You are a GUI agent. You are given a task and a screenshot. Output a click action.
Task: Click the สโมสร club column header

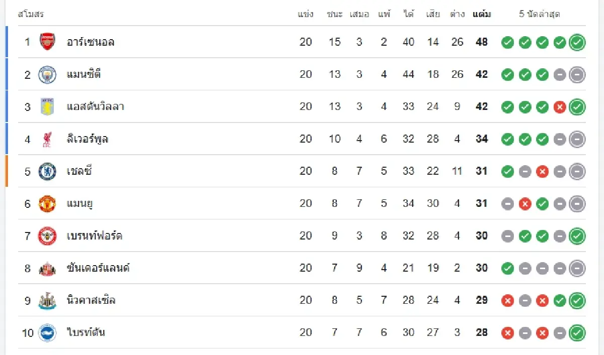pos(31,14)
